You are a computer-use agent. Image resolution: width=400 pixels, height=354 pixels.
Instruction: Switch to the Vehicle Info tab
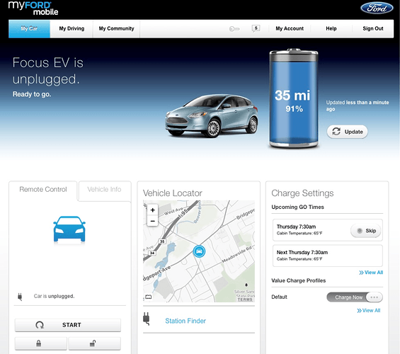[104, 190]
